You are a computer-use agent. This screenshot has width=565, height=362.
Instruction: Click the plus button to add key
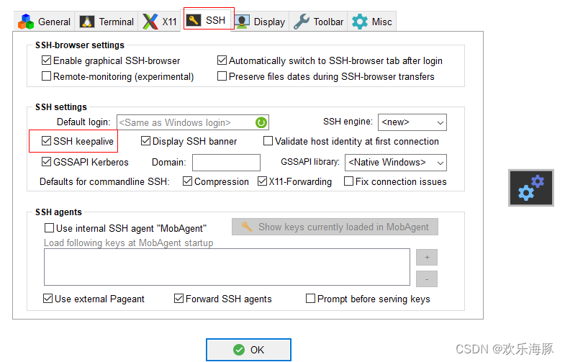point(427,257)
